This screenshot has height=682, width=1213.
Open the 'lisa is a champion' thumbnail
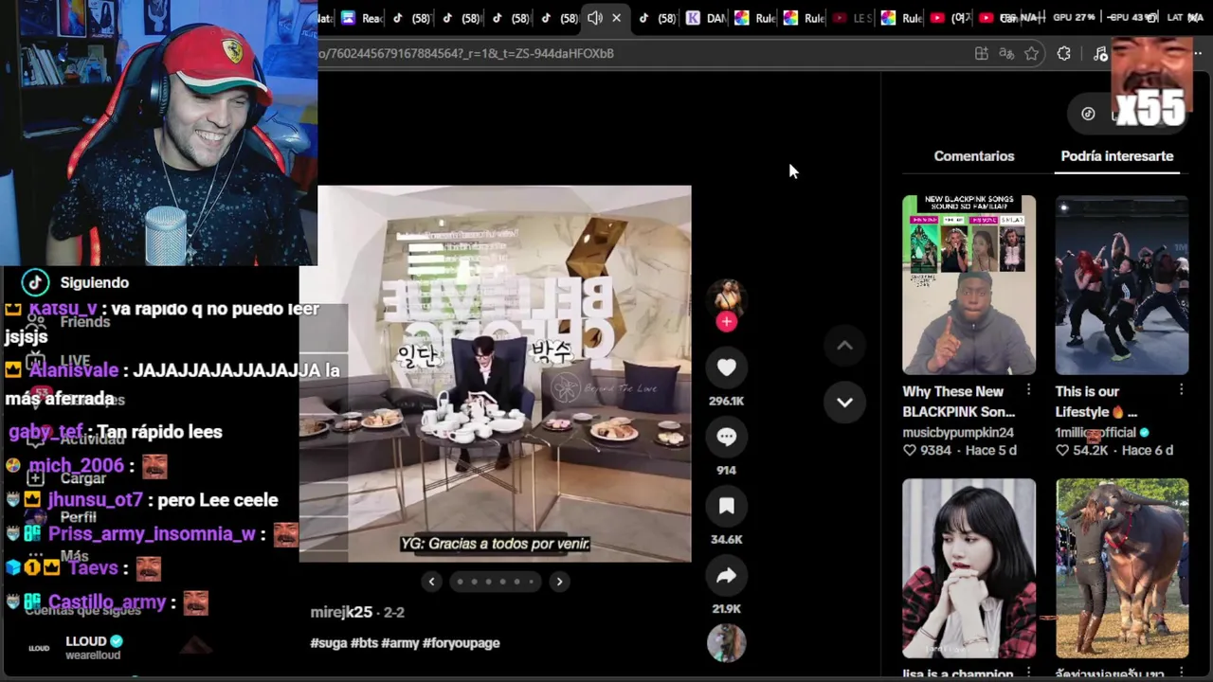[969, 568]
